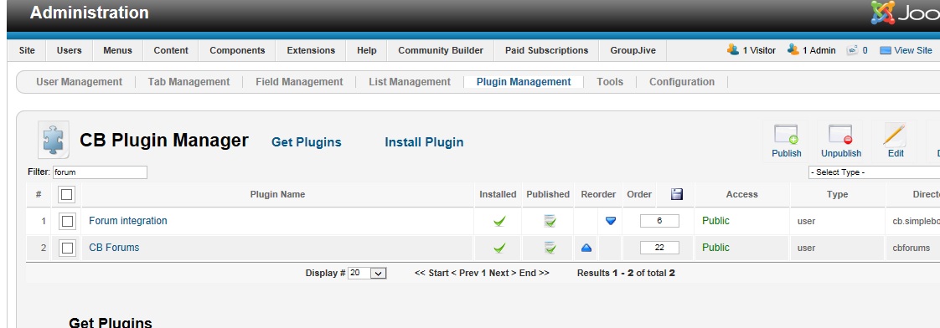Open the Display # dropdown
The image size is (940, 328).
pyautogui.click(x=367, y=273)
